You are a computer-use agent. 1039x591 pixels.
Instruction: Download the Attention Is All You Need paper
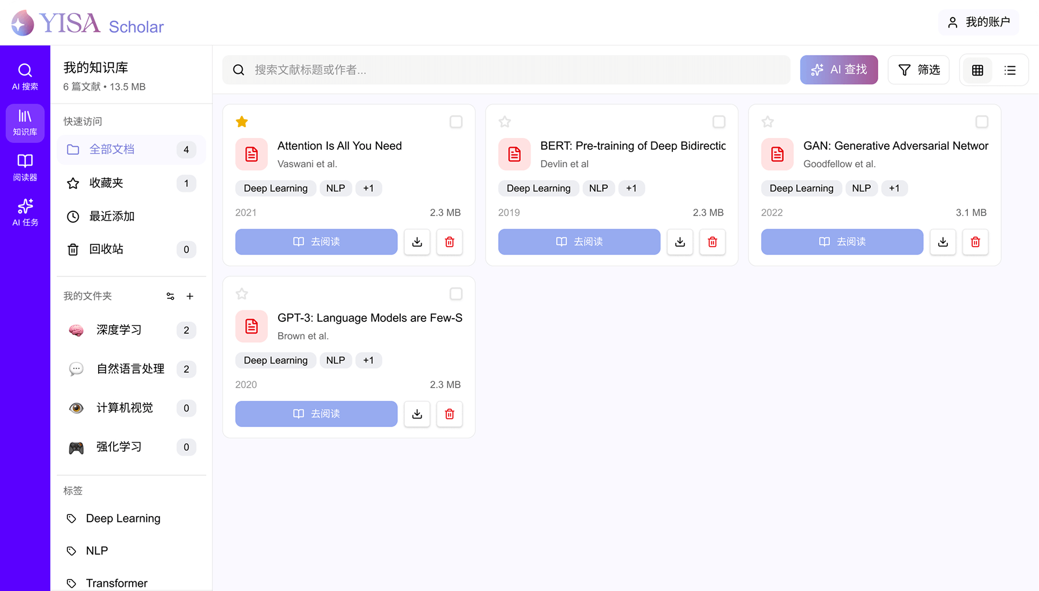click(x=417, y=242)
